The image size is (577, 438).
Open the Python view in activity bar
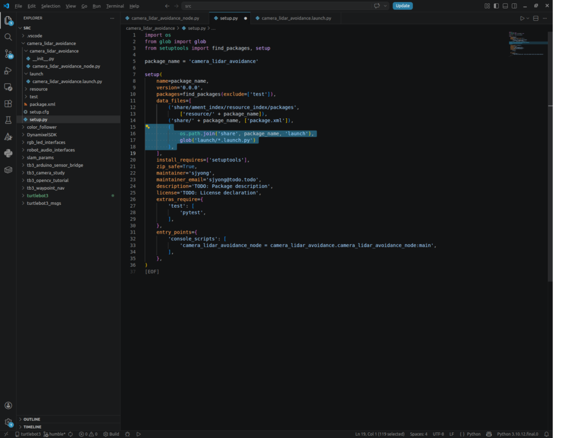coord(8,153)
